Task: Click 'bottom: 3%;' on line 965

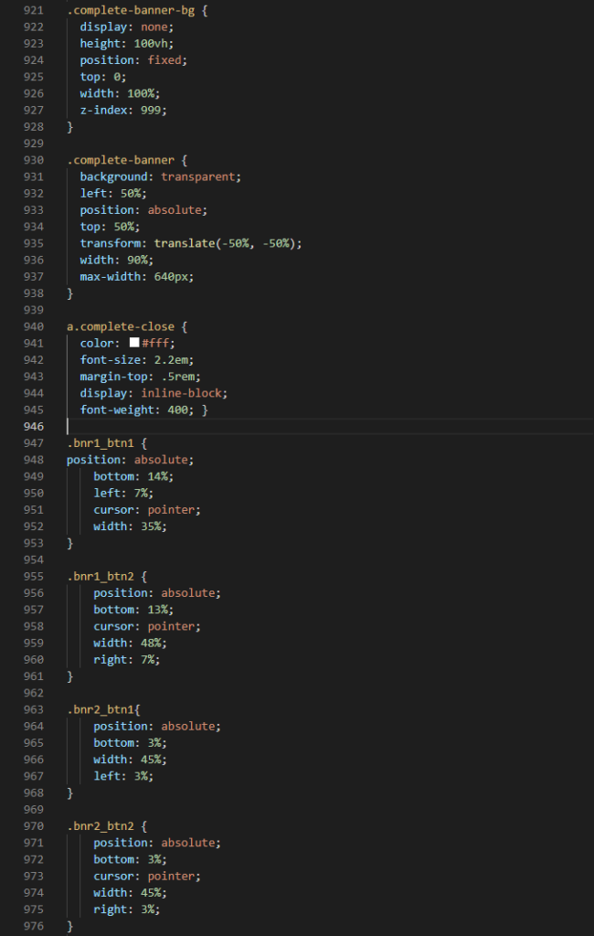Action: pos(130,743)
